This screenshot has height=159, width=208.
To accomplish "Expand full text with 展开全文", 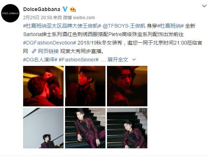I will [x=118, y=60].
